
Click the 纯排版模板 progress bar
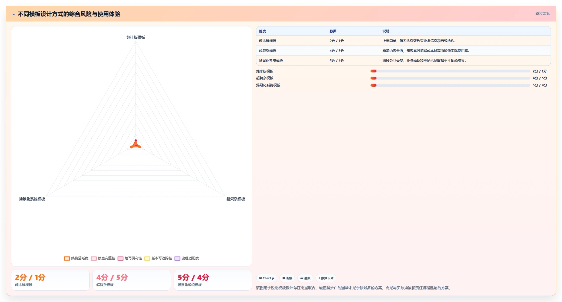(x=450, y=71)
